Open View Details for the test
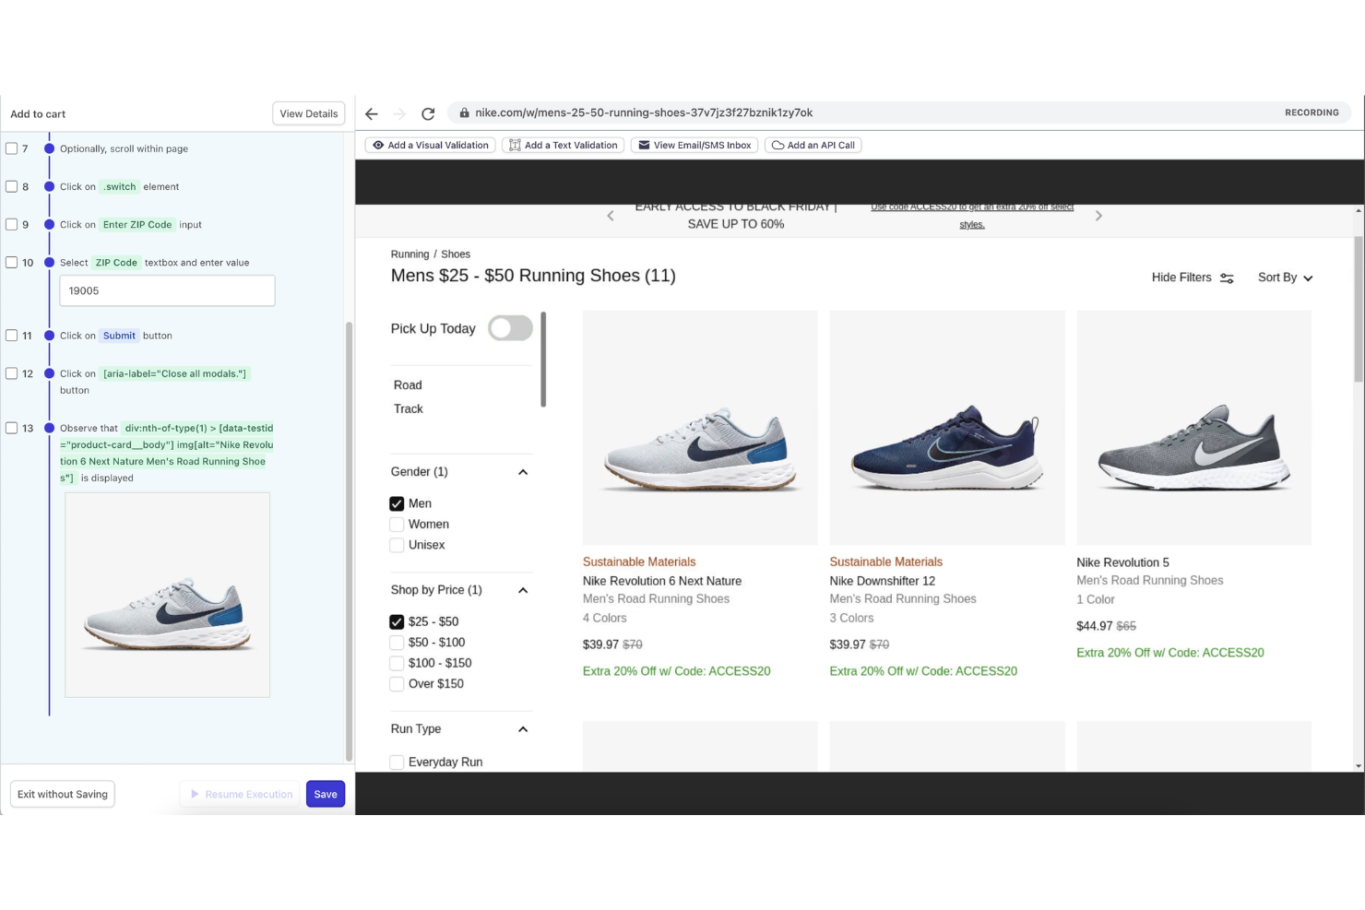This screenshot has height=910, width=1365. coord(309,113)
